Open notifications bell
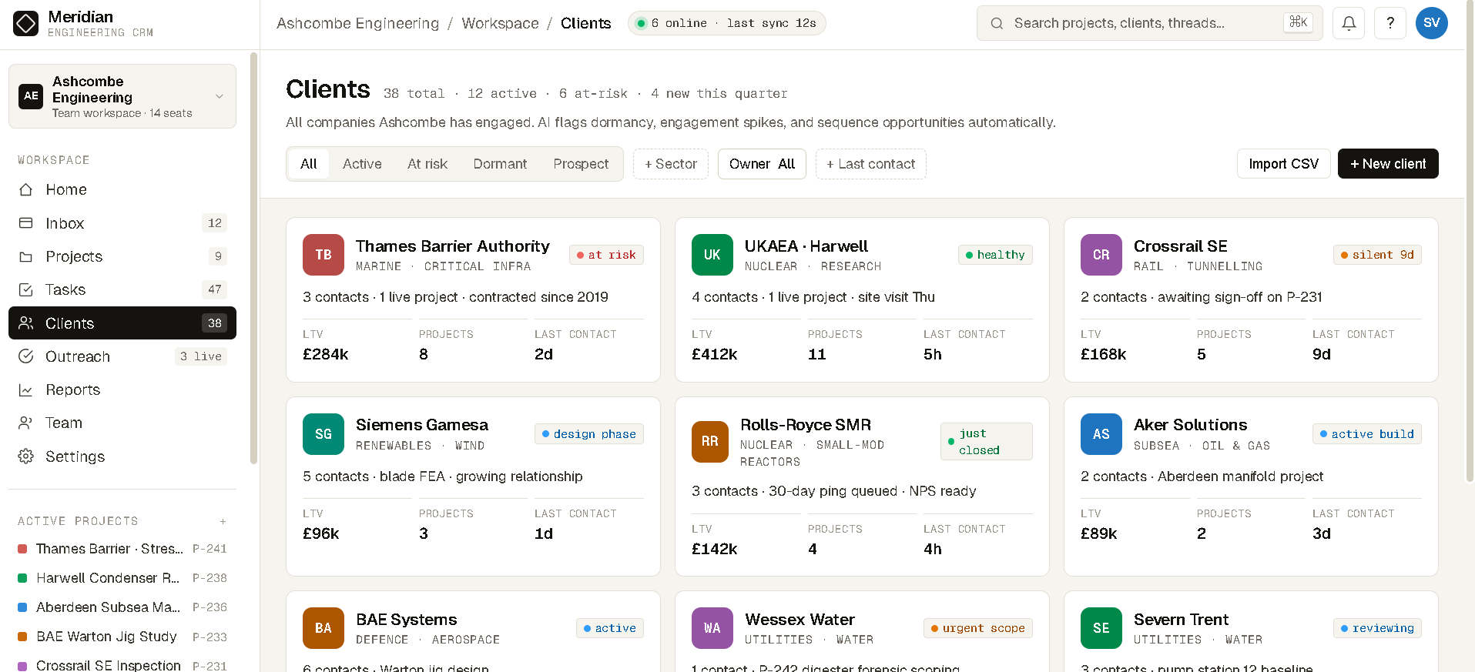Screen dimensions: 1475x672 (x=1349, y=23)
